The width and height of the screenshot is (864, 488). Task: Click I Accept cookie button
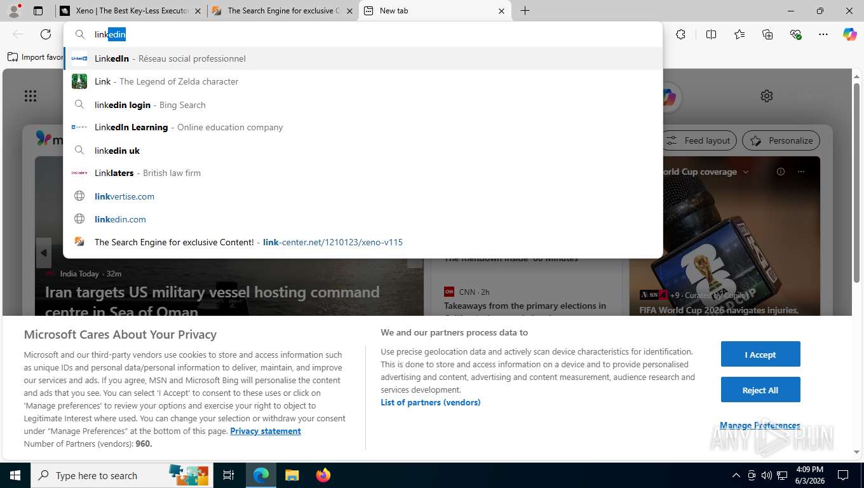click(x=760, y=355)
